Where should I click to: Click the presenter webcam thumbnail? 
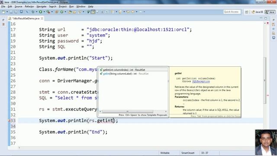coord(266,143)
